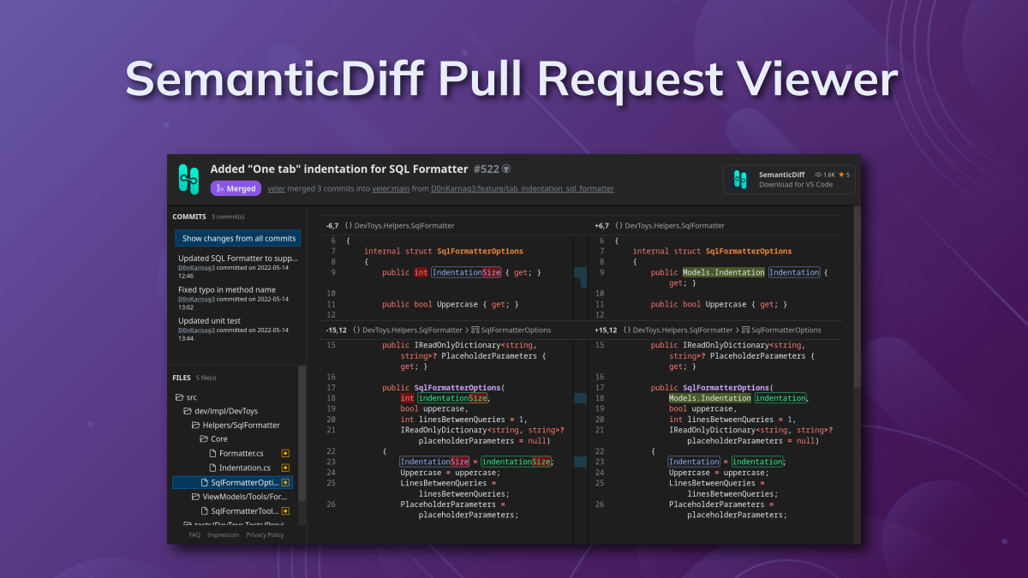Select commit Updated unit test
1028x578 pixels.
[x=209, y=321]
